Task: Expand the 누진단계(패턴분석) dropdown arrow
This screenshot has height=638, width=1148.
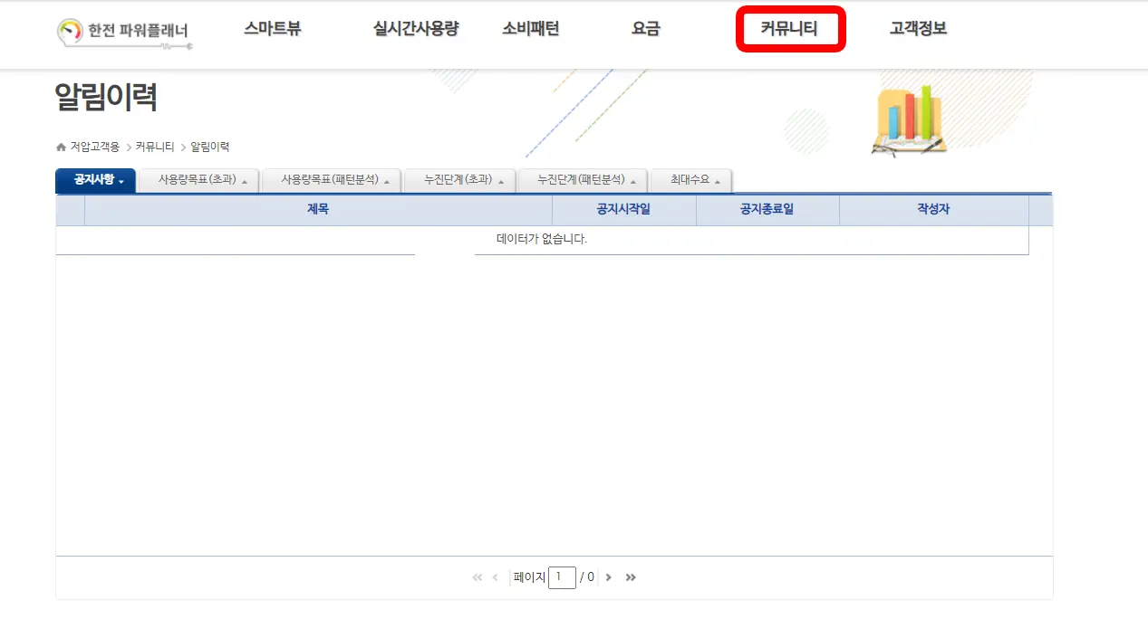Action: (633, 179)
